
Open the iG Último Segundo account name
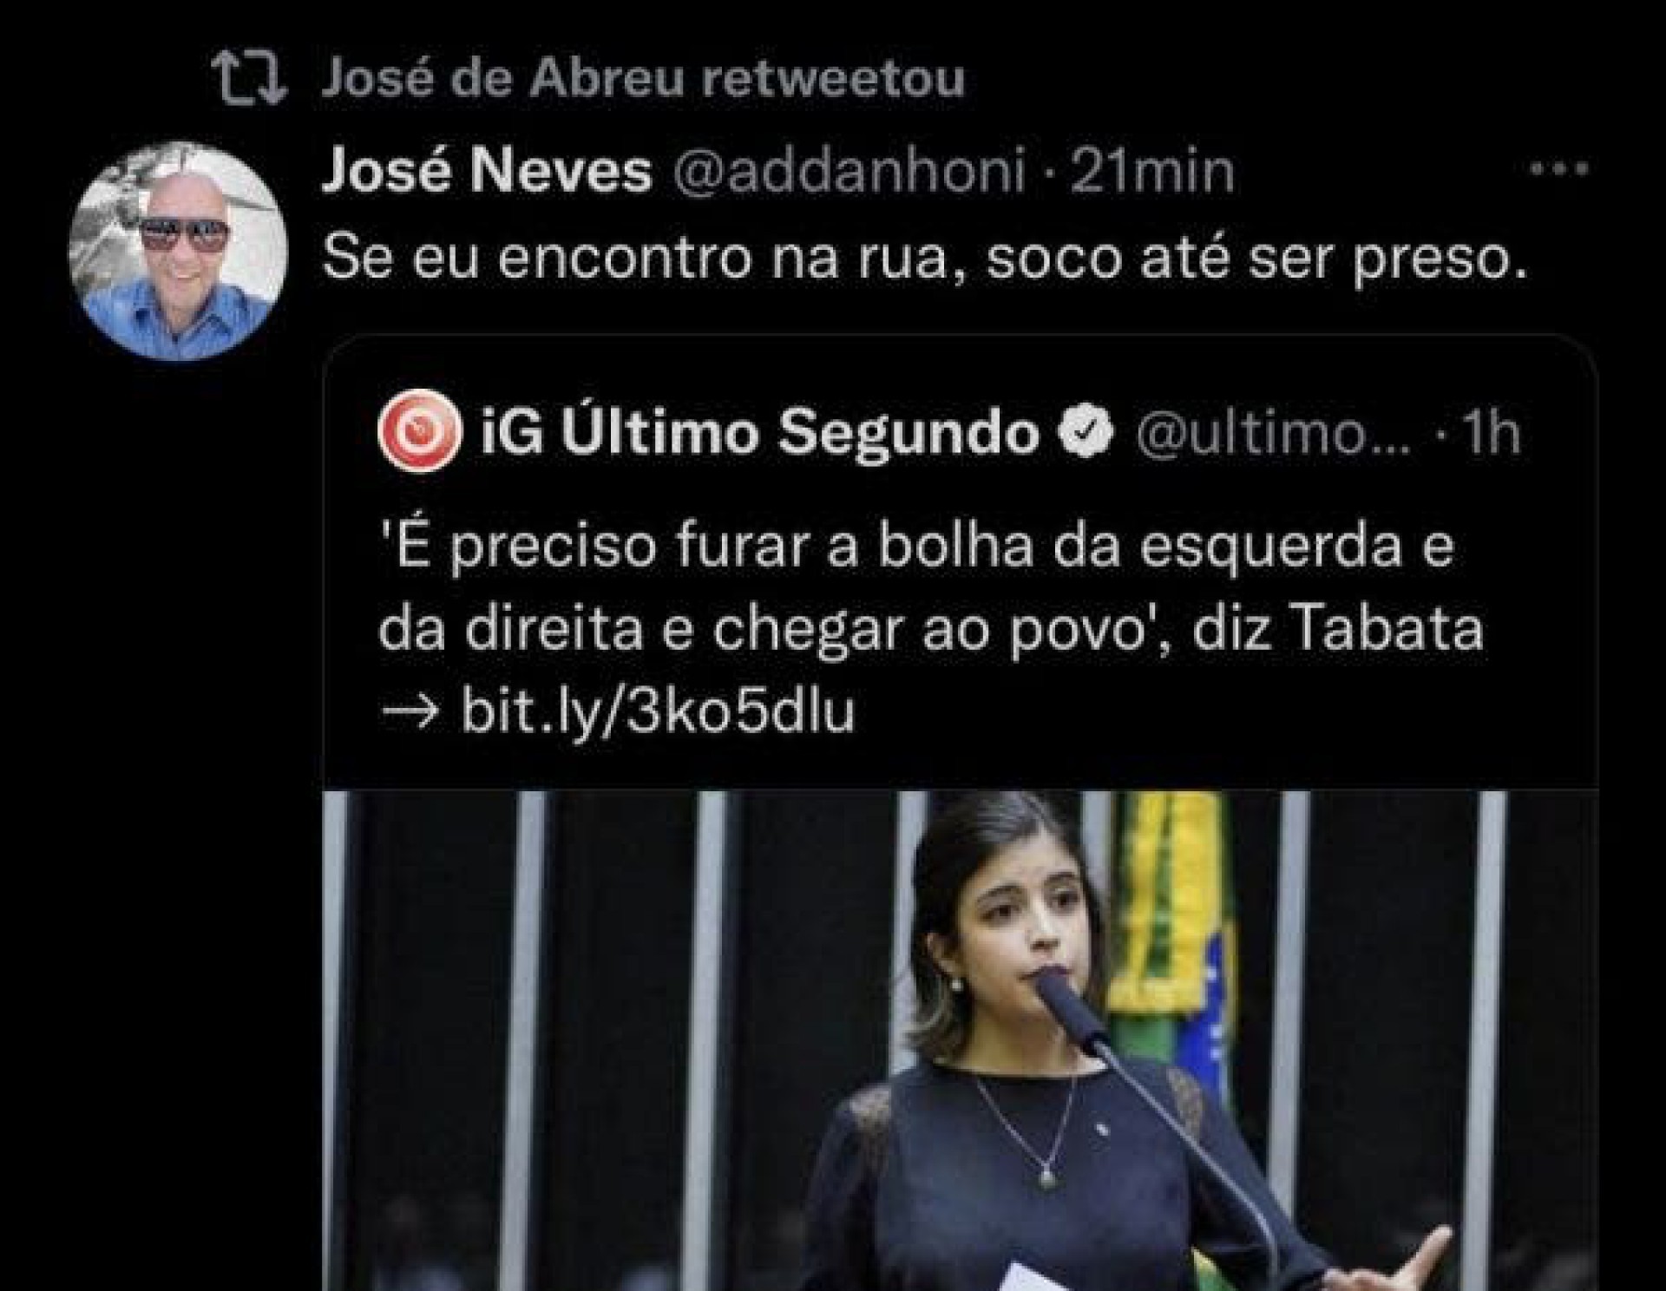760,432
